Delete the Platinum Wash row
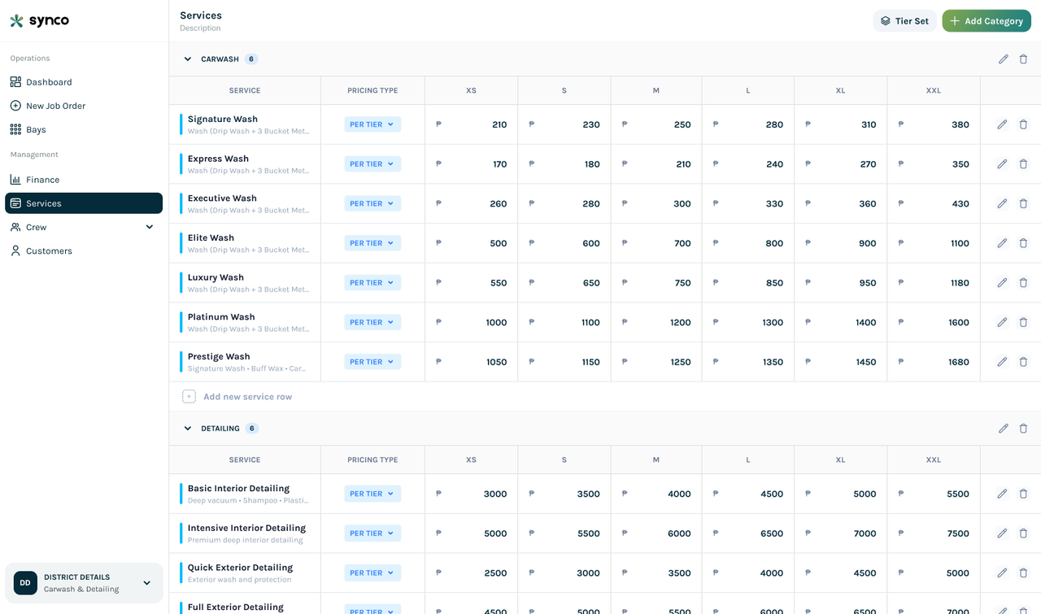The height and width of the screenshot is (614, 1041). (x=1023, y=322)
